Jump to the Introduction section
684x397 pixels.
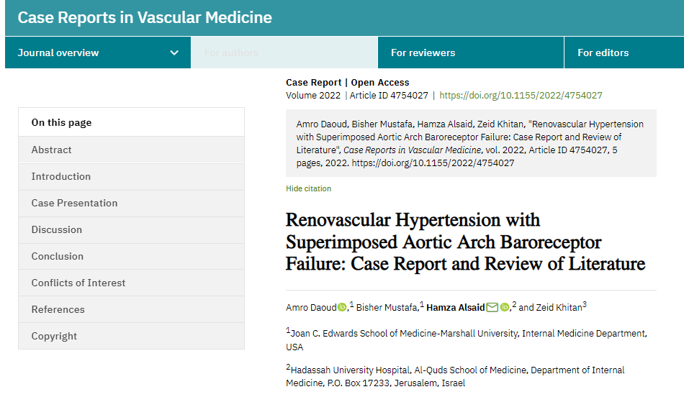click(x=131, y=176)
